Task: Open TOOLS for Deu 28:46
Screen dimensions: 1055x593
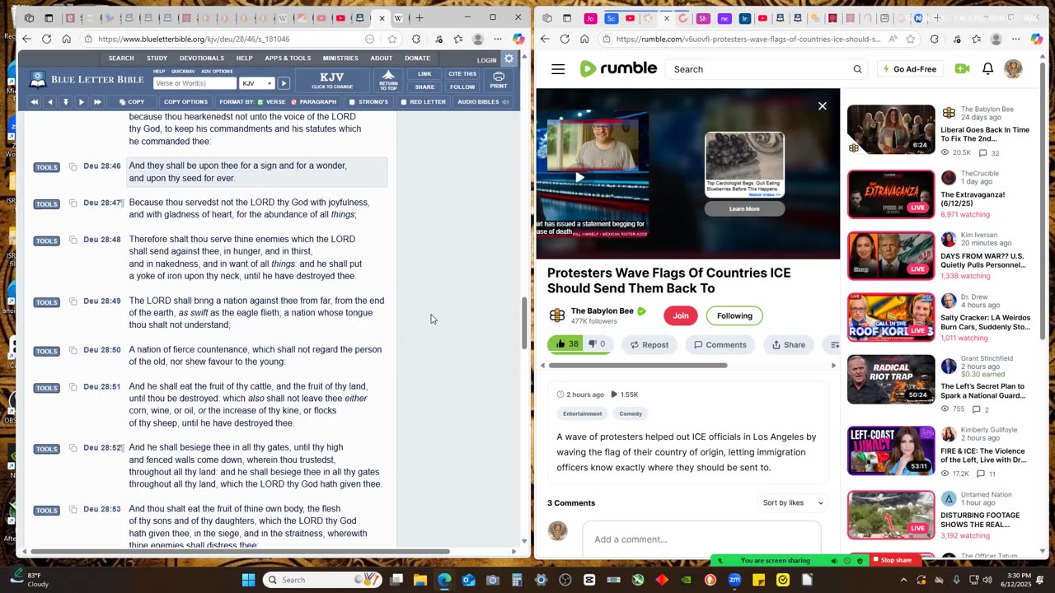Action: (x=46, y=167)
